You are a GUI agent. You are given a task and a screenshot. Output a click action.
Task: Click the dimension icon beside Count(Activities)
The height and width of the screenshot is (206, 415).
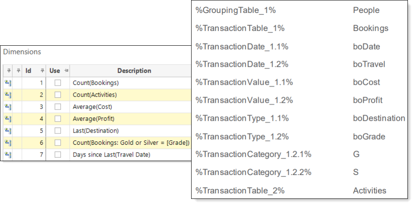[x=8, y=95]
